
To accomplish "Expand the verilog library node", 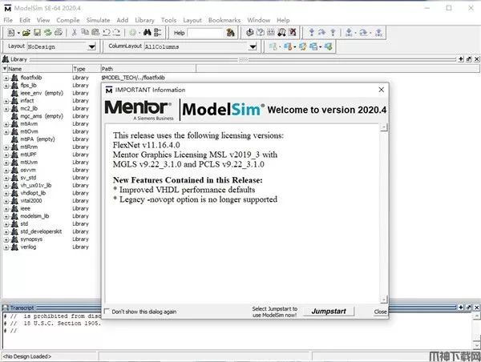I will click(6, 247).
